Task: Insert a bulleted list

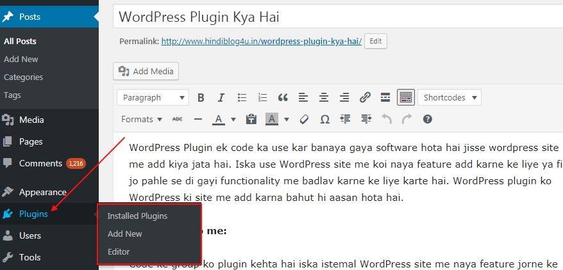Action: (242, 97)
